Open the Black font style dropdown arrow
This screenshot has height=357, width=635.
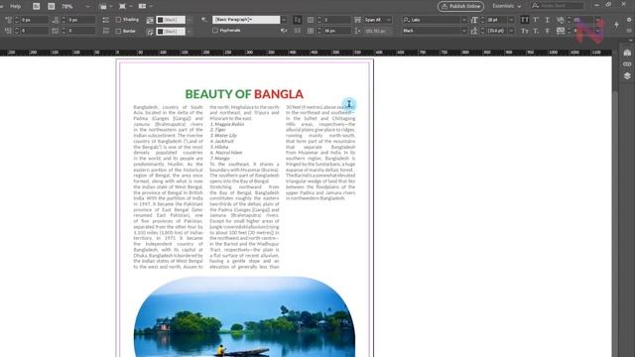(x=464, y=31)
